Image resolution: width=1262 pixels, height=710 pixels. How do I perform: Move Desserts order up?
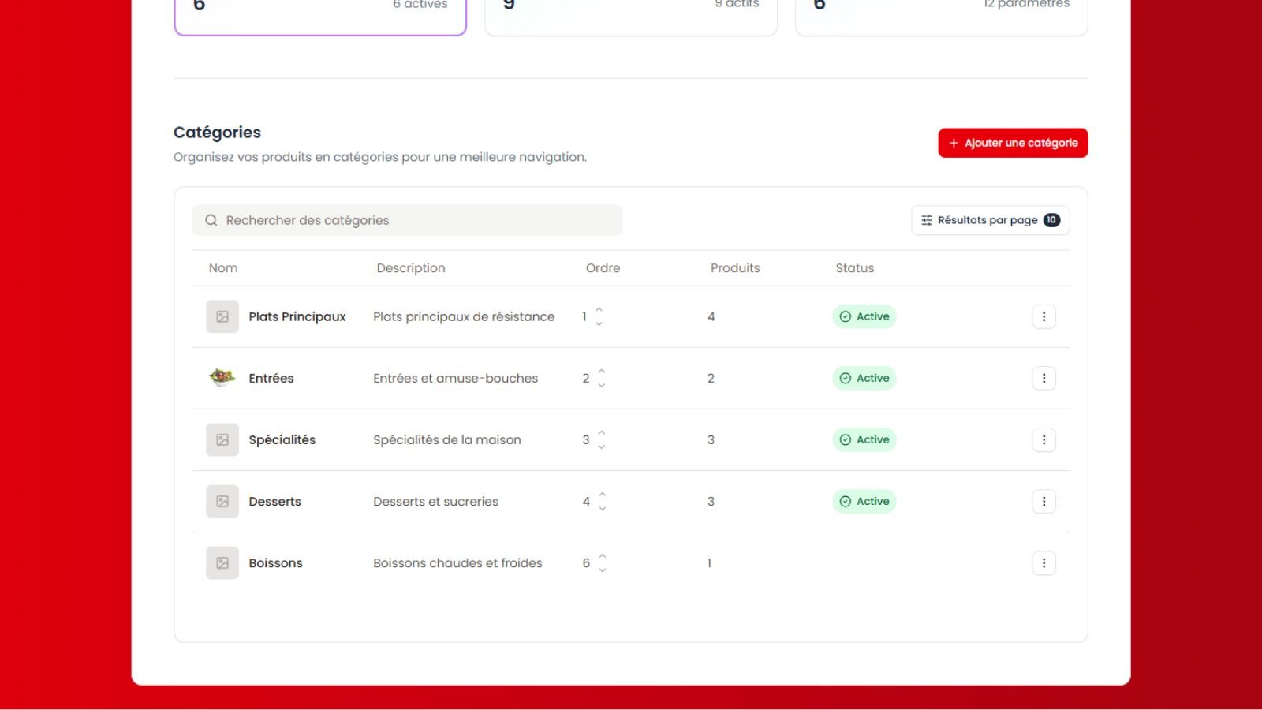tap(603, 494)
